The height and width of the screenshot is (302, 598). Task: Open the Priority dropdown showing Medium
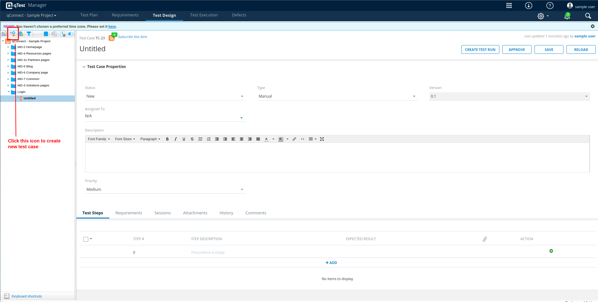tap(165, 190)
